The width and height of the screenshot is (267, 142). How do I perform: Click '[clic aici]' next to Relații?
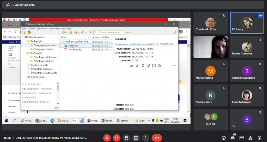pos(129,105)
